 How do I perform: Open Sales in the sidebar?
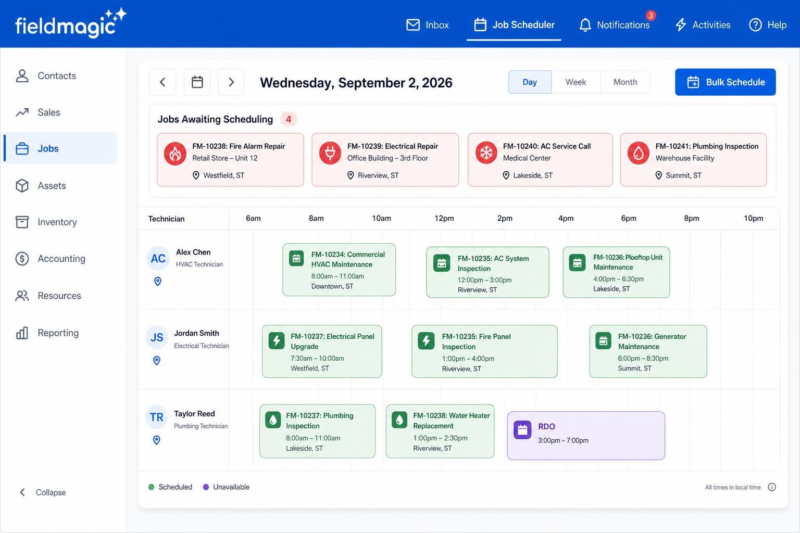tap(60, 112)
